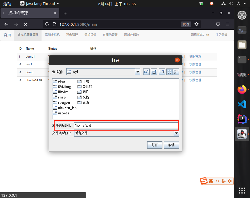Expand the 查找 wyl location dropdown

pyautogui.click(x=138, y=72)
